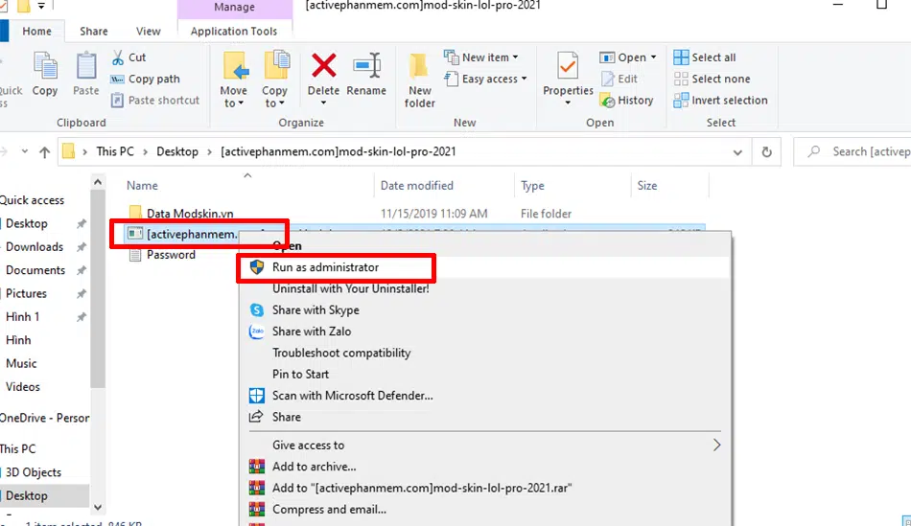Switch to the View ribbon tab
Image resolution: width=911 pixels, height=526 pixels.
coord(149,32)
